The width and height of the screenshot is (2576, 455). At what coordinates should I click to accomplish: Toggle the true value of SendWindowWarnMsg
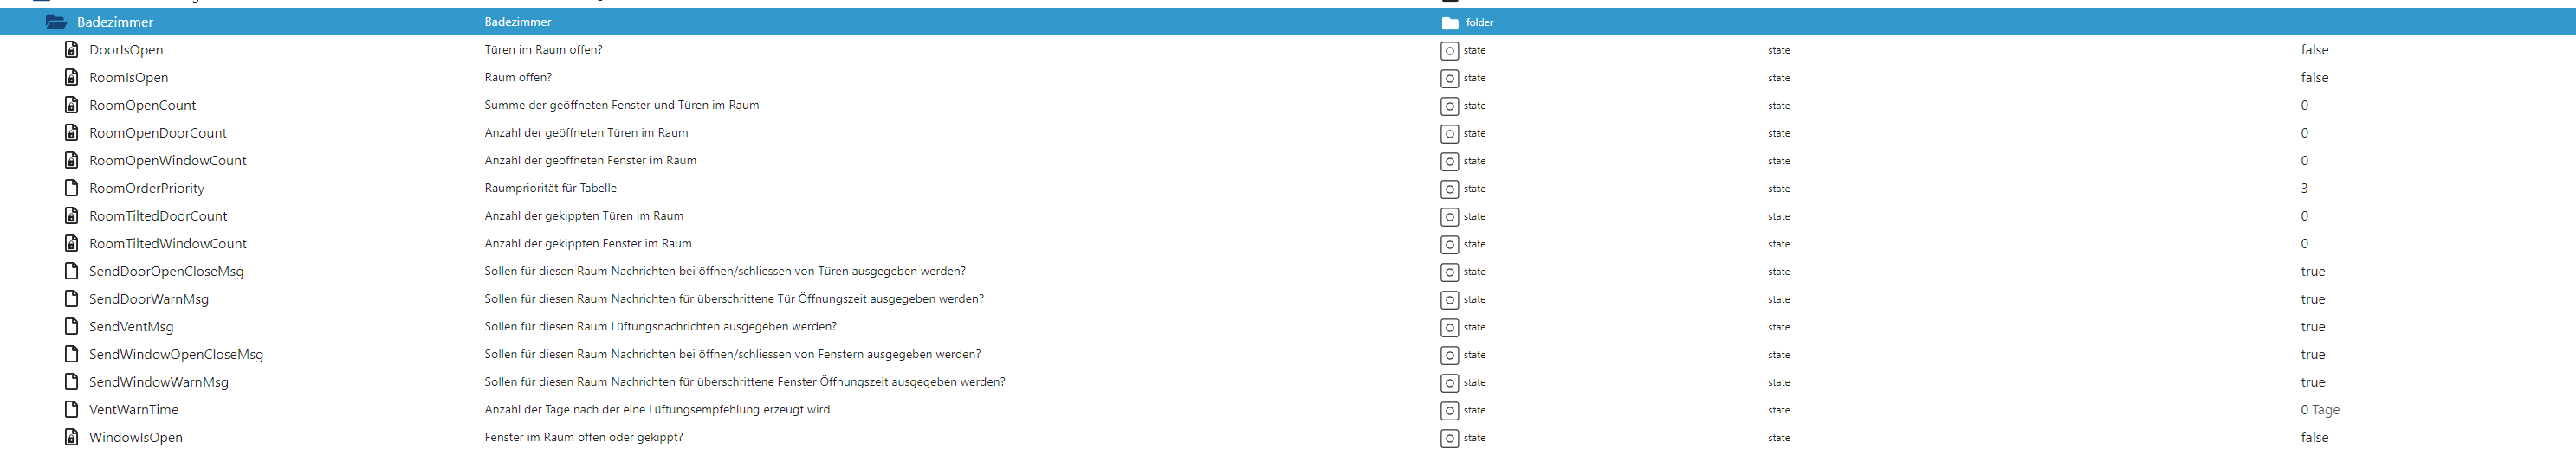(2312, 382)
